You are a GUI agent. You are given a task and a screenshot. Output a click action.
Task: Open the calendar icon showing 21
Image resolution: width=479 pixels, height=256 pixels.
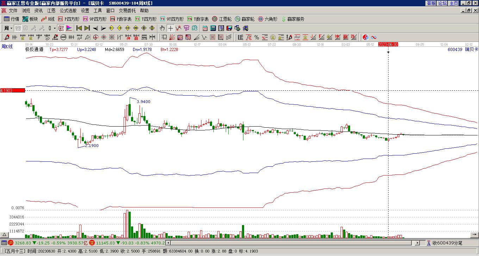pyautogui.click(x=205, y=28)
